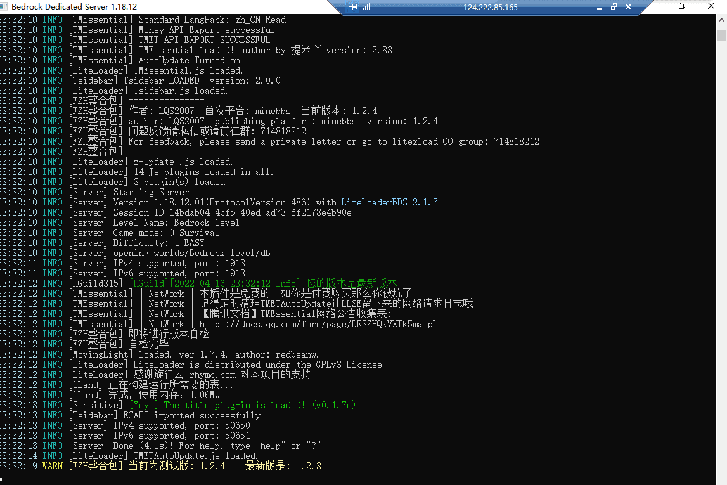727x485 pixels.
Task: Minimize the Bedrock Dedicated Server window
Action: click(x=653, y=6)
